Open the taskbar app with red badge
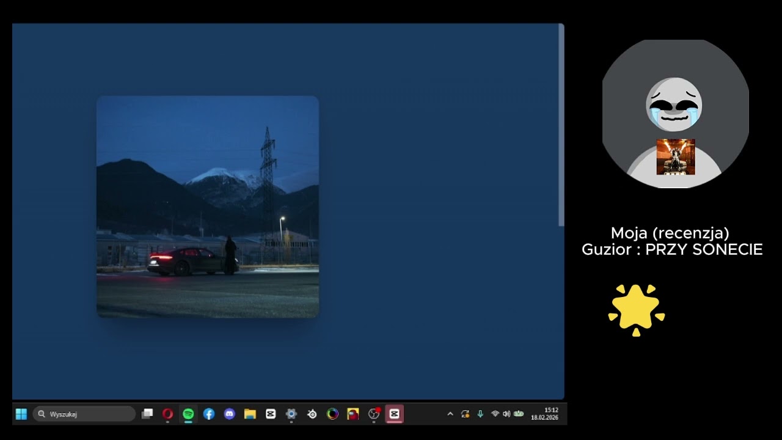782x440 pixels. point(374,414)
